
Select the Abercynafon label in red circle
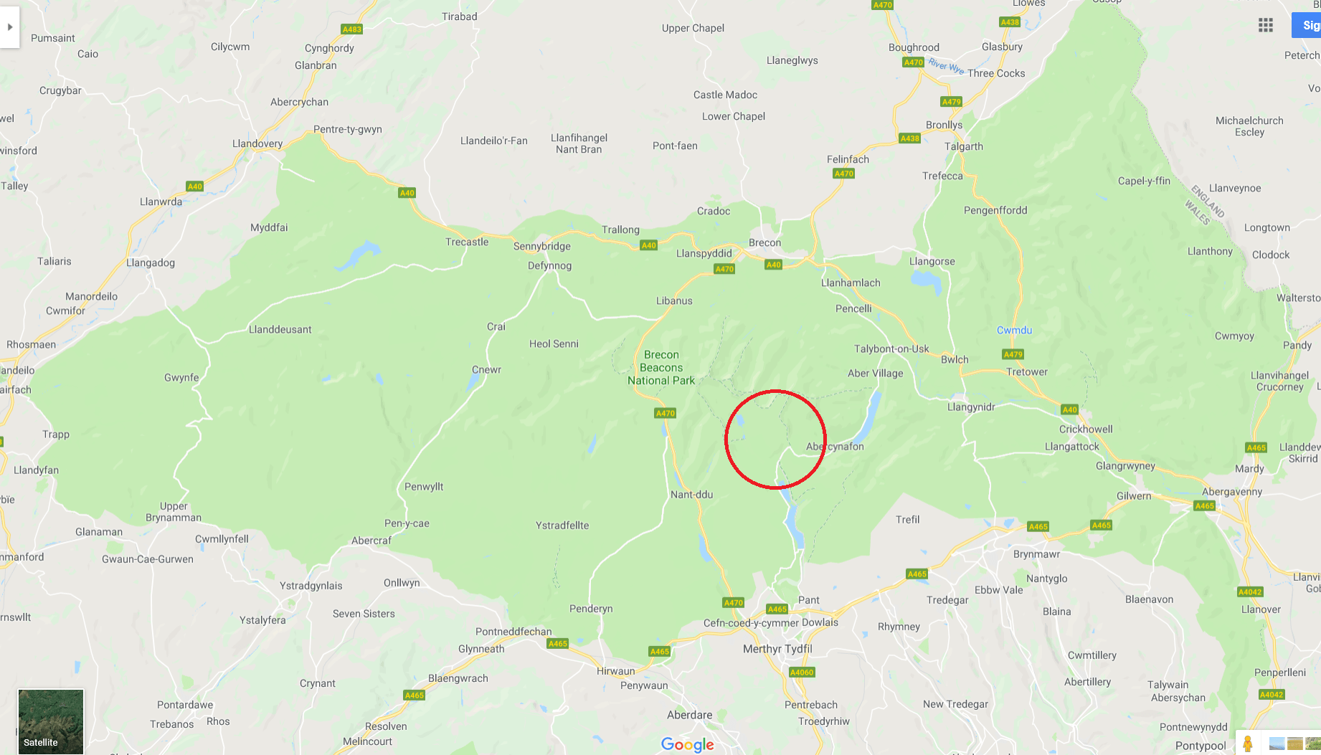[835, 446]
